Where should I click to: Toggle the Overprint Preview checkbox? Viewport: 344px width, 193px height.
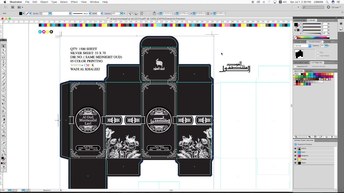point(295,144)
